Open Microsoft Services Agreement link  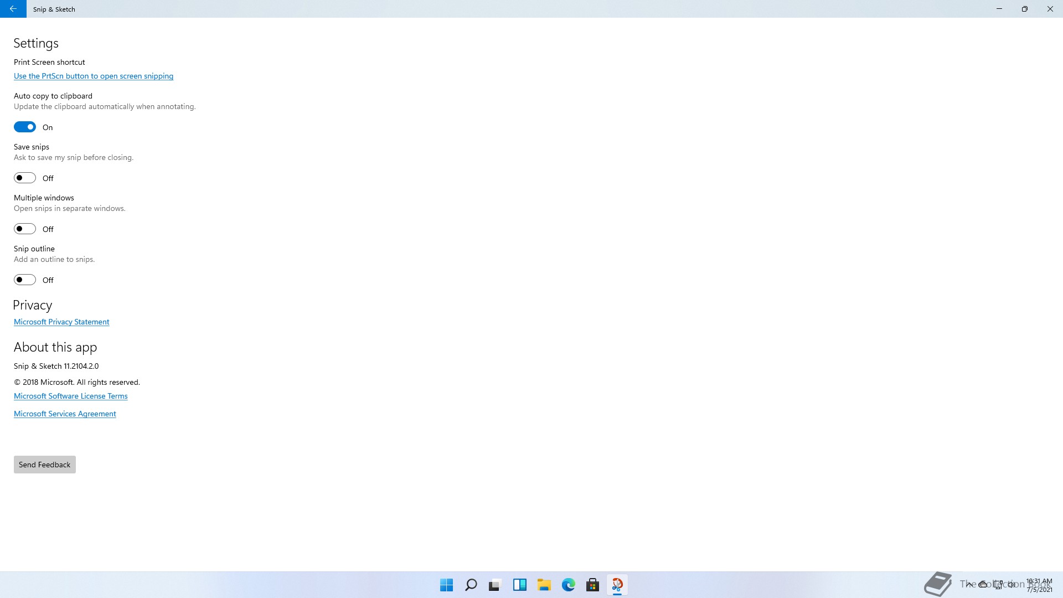pos(65,414)
